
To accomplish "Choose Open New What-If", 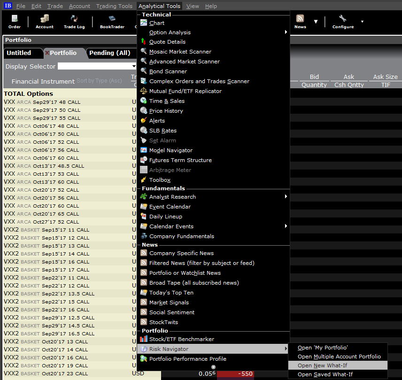I will [x=338, y=365].
